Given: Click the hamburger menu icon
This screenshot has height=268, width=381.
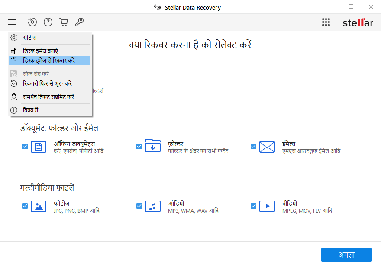Looking at the screenshot, I should [12, 22].
